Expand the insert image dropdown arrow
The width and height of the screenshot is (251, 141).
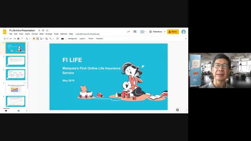pyautogui.click(x=44, y=39)
